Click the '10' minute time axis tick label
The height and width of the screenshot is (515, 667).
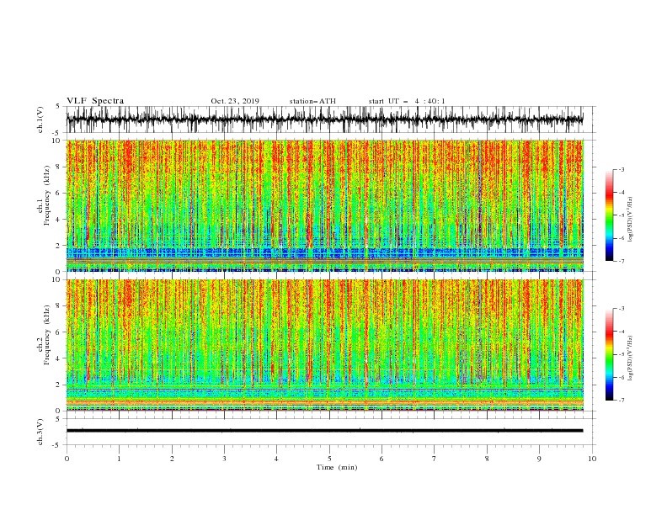point(592,459)
